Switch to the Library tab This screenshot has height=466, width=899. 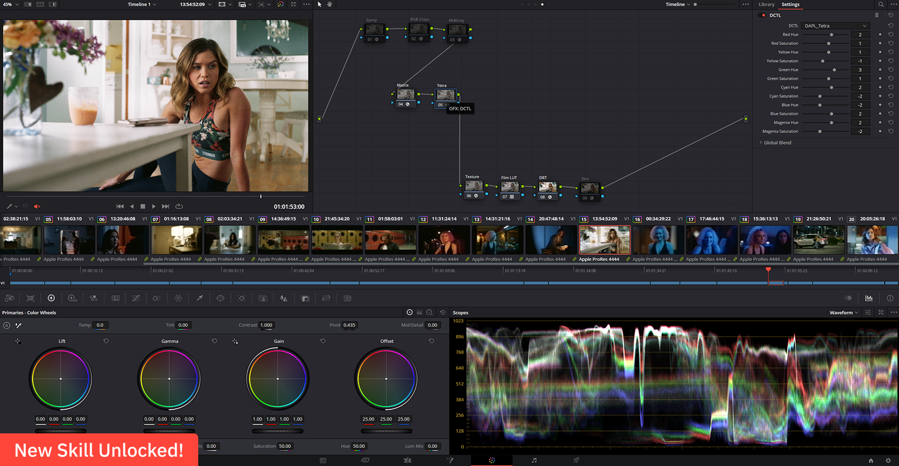[766, 5]
